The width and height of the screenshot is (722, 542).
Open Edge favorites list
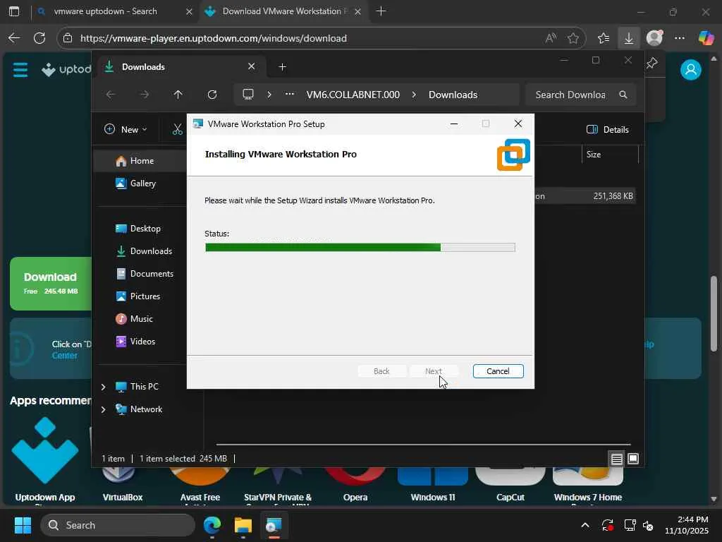pyautogui.click(x=604, y=38)
